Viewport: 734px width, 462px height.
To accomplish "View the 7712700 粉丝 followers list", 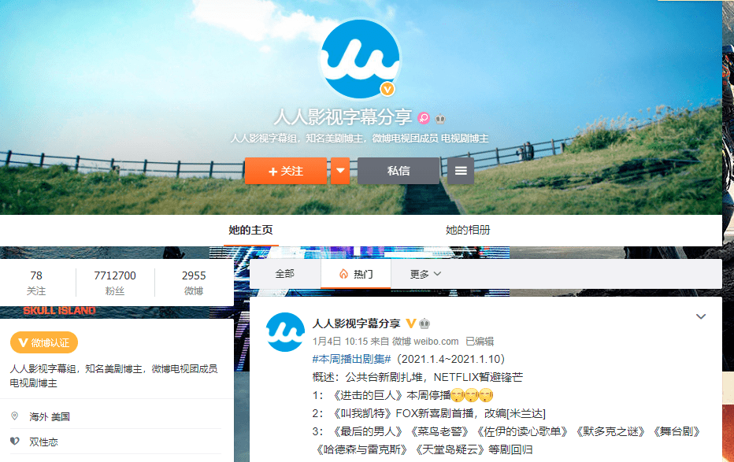I will coord(115,283).
